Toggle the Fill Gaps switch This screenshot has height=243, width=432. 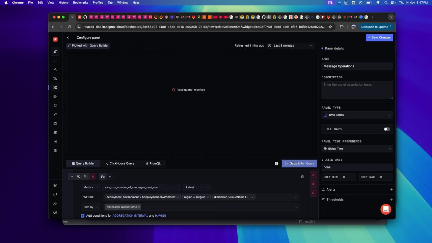point(387,129)
